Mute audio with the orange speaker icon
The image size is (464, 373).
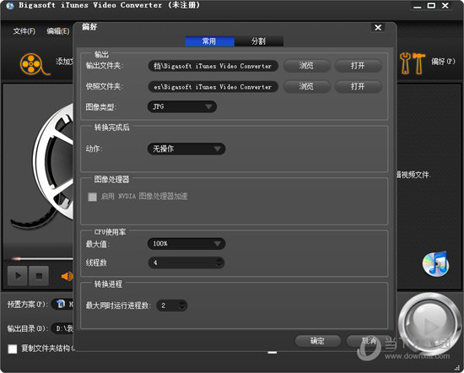[x=67, y=276]
